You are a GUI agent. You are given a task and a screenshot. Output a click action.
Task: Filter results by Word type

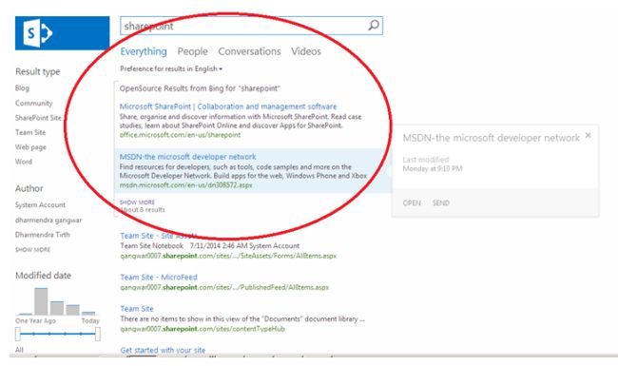[24, 162]
